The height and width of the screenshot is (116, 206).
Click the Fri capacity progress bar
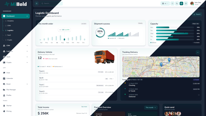coord(175,40)
